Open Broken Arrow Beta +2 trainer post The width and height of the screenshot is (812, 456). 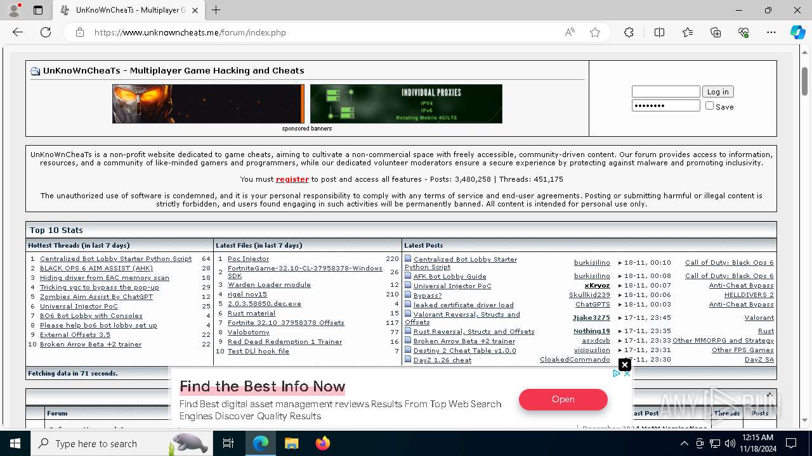click(464, 341)
